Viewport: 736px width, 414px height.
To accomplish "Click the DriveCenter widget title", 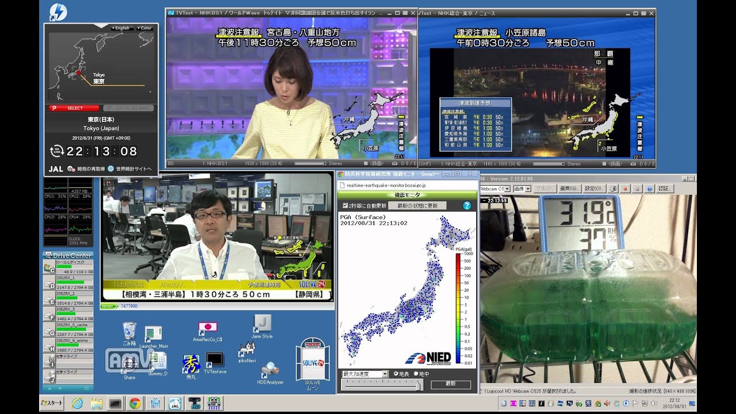I will click(x=68, y=255).
